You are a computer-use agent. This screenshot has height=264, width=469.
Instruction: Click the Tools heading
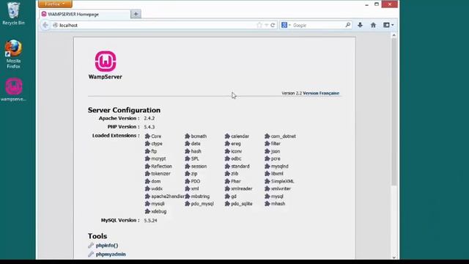click(97, 236)
